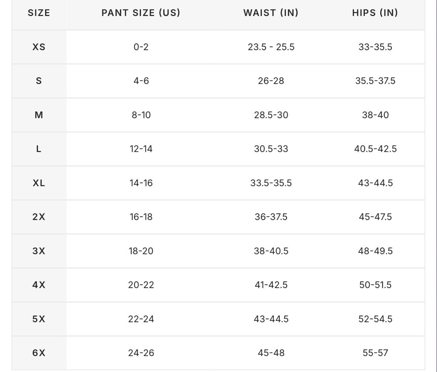The height and width of the screenshot is (372, 437).
Task: Click hips value 55-57 cell
Action: point(375,353)
